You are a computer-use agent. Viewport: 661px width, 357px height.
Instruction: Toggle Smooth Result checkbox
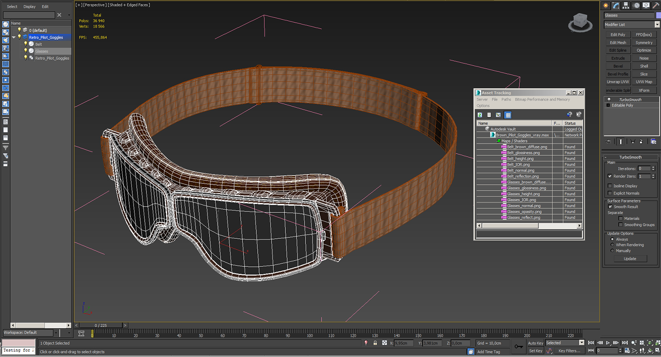pyautogui.click(x=610, y=207)
